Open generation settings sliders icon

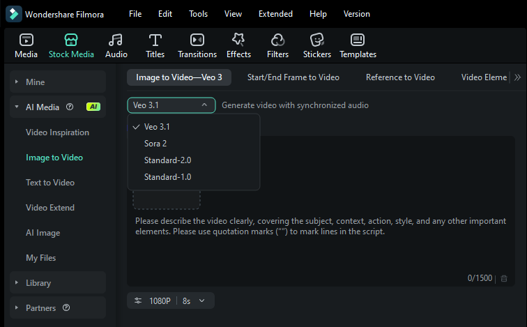(x=138, y=301)
